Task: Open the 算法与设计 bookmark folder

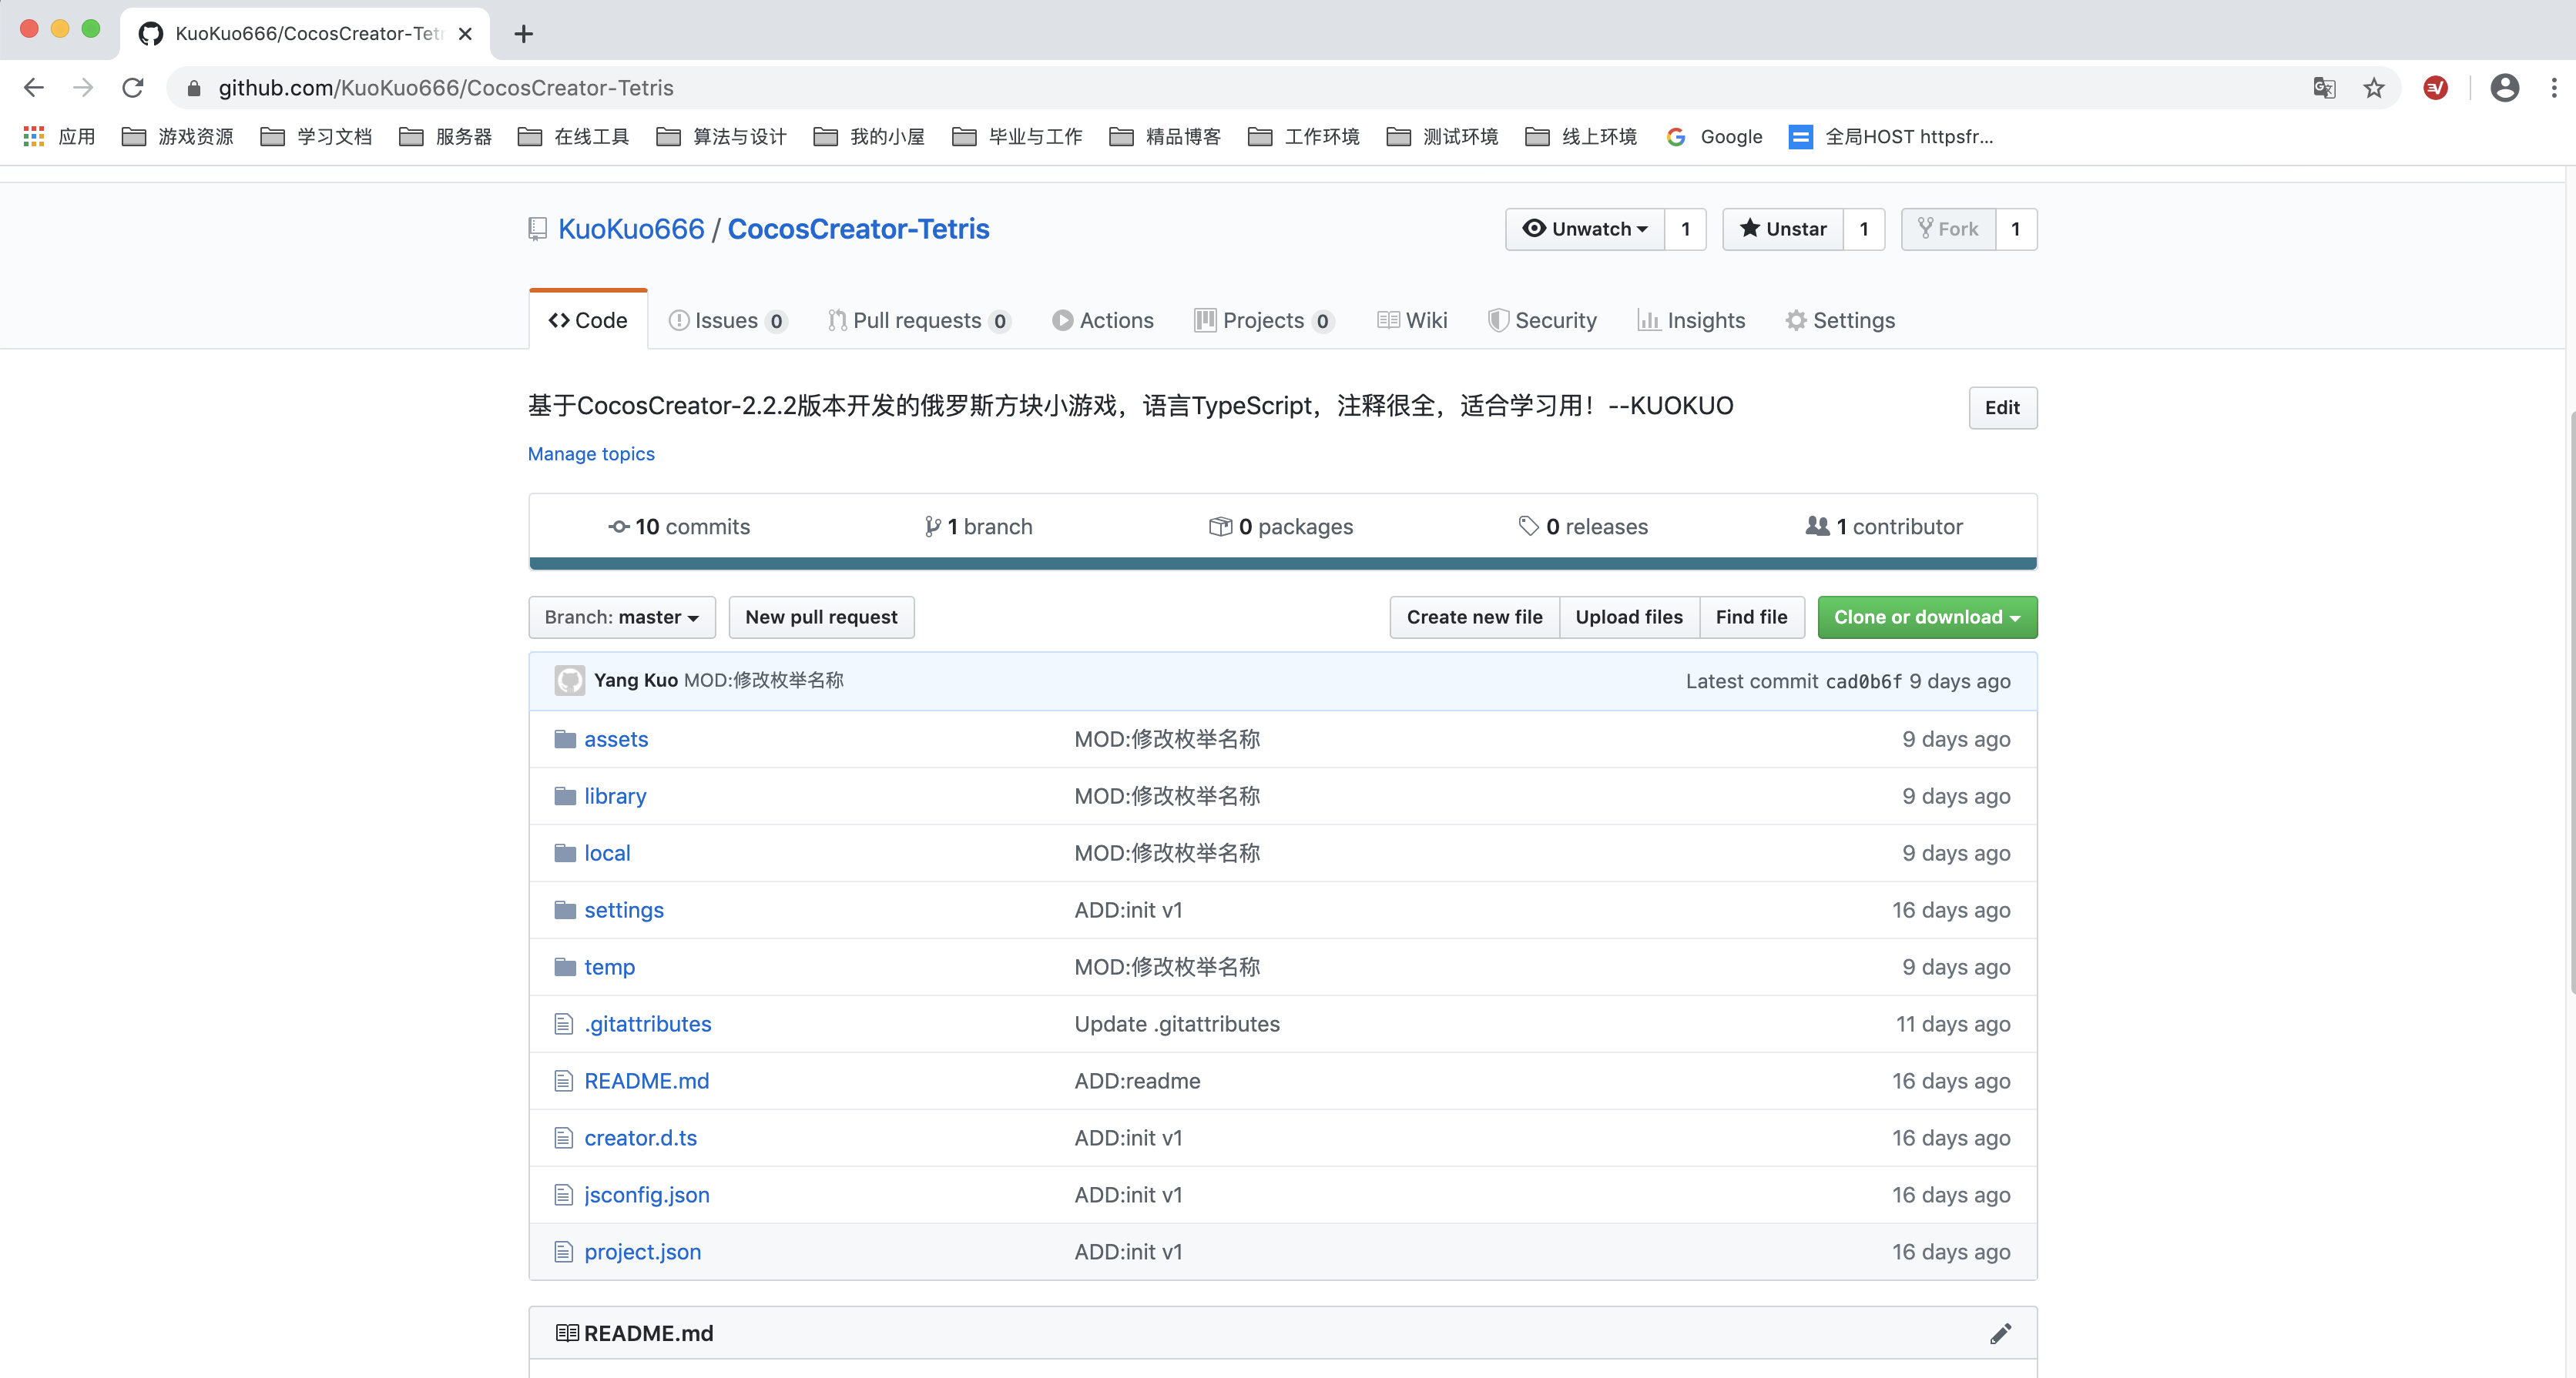Action: (x=721, y=137)
